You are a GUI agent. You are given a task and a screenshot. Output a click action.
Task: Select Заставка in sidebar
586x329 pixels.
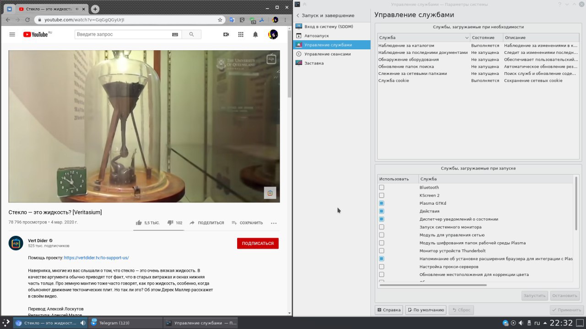331,63
